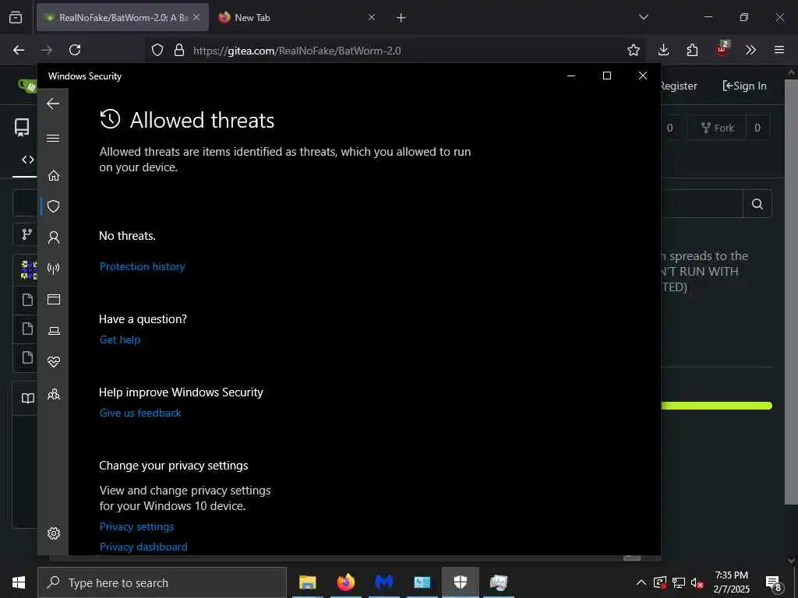
Task: Go back in Windows Security
Action: click(53, 104)
